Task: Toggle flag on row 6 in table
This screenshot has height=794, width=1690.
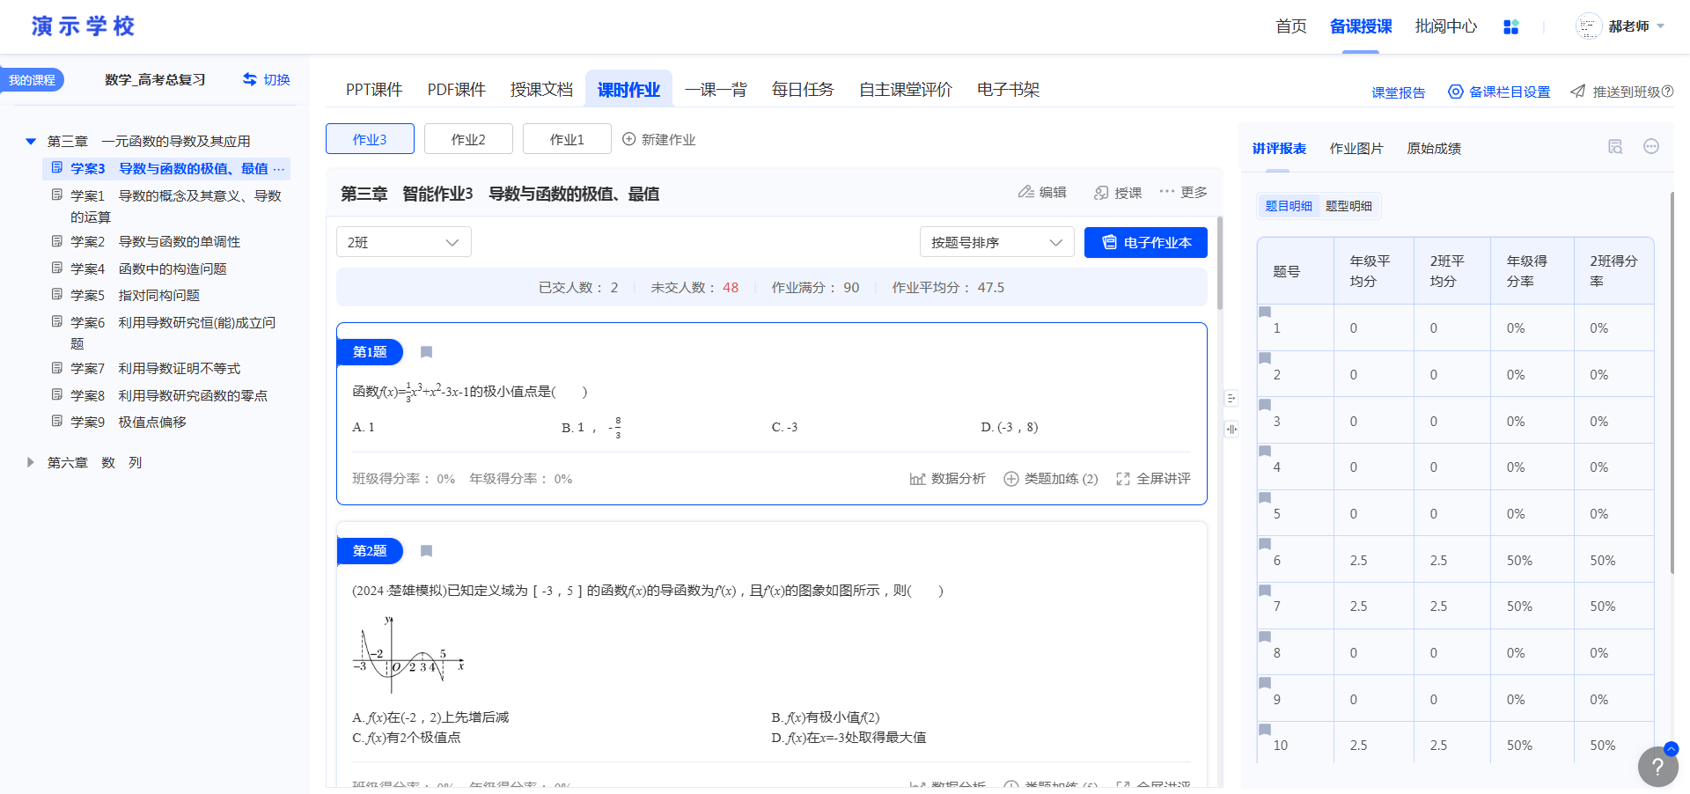Action: pos(1265,544)
